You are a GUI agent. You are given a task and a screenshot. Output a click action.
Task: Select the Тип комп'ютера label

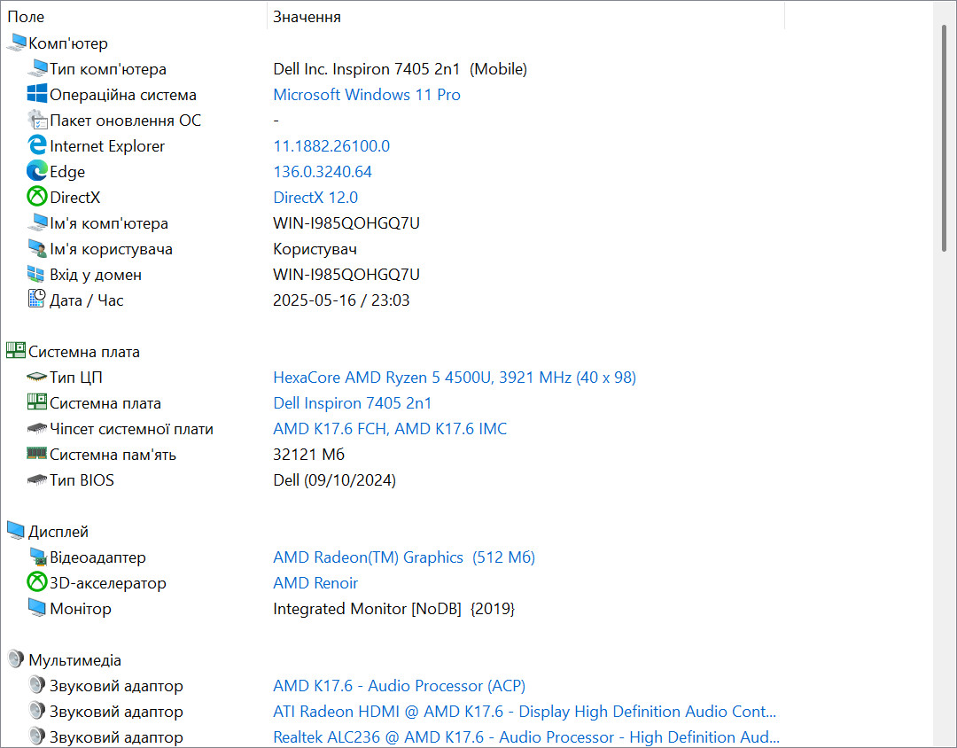click(108, 69)
